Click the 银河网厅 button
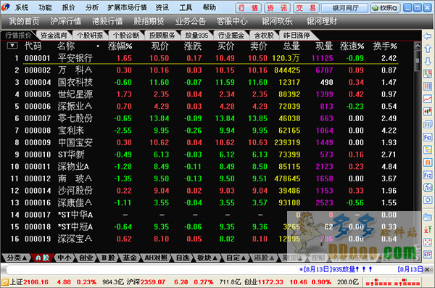The width and height of the screenshot is (435, 288). [345, 8]
